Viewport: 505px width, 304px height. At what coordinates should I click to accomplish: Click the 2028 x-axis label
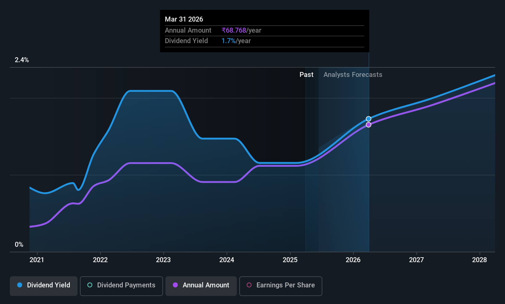479,260
